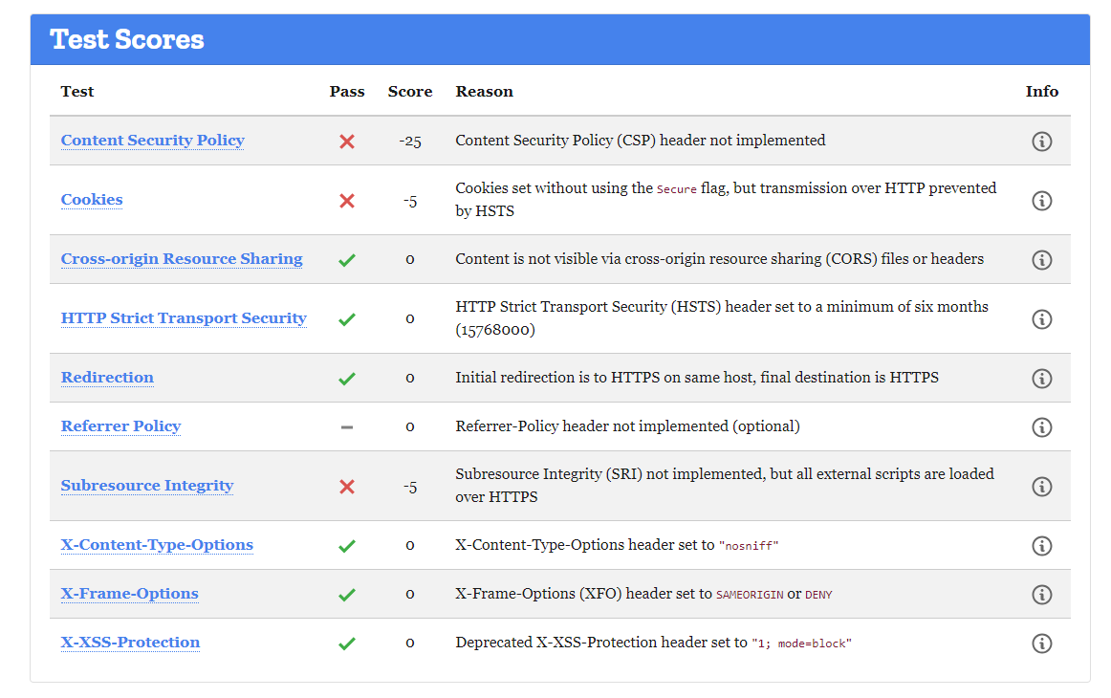Open the Cookies test link

click(91, 200)
